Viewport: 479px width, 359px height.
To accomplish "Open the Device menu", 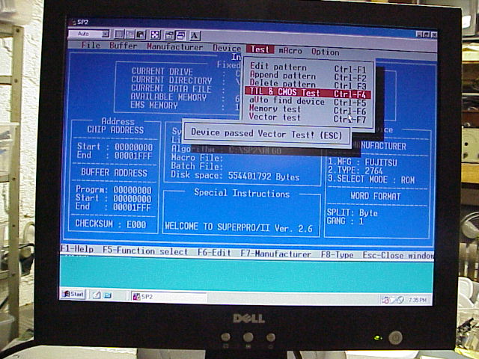I will point(227,48).
